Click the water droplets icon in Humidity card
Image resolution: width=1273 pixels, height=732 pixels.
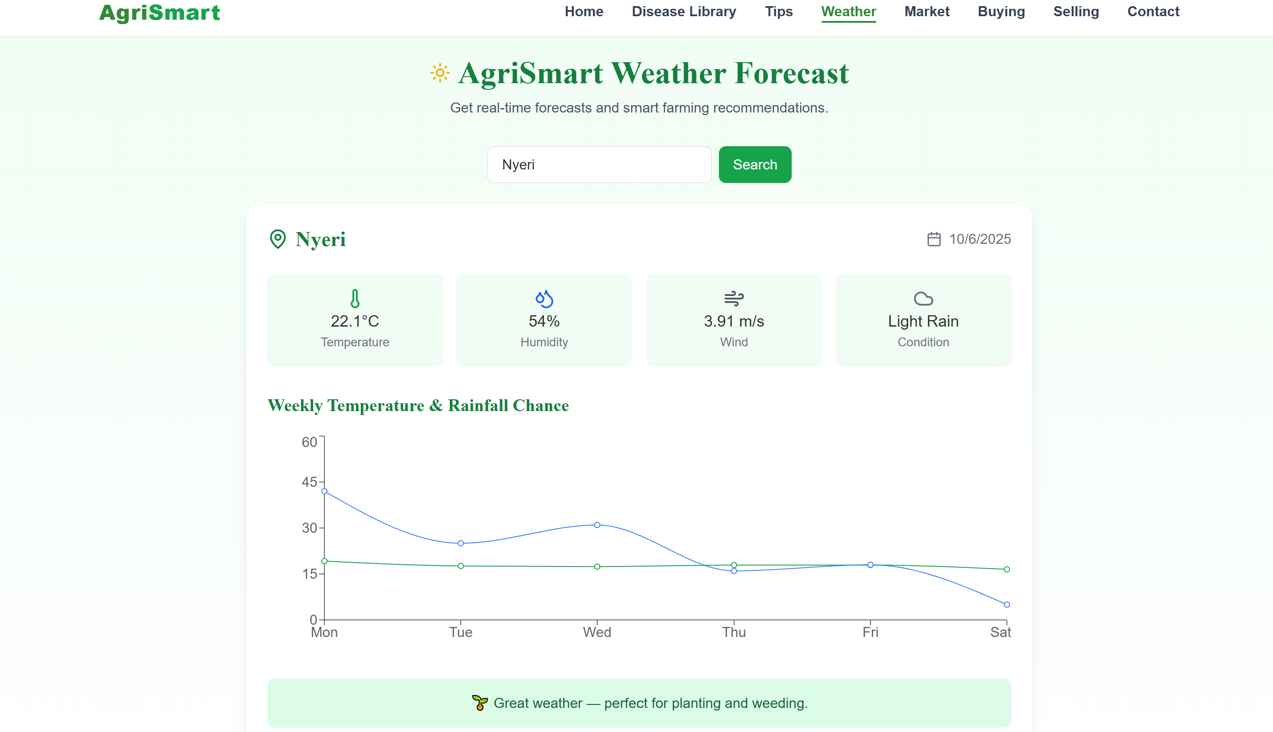tap(544, 299)
